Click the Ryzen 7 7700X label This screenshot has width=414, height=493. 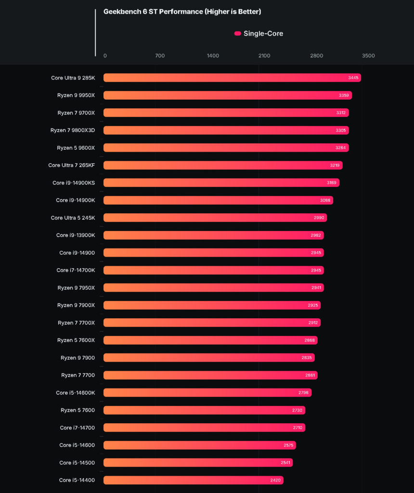pyautogui.click(x=76, y=323)
